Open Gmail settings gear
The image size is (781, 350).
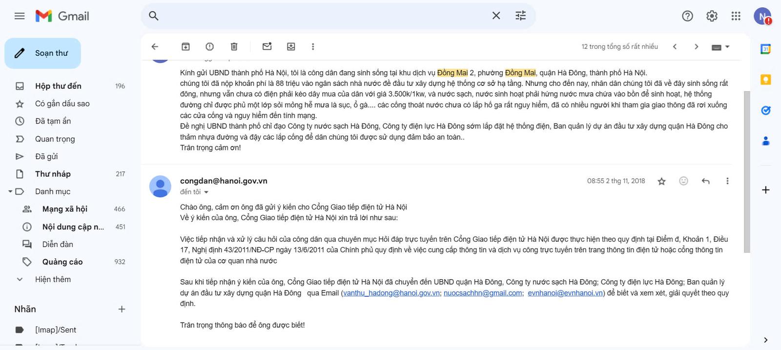[x=712, y=16]
